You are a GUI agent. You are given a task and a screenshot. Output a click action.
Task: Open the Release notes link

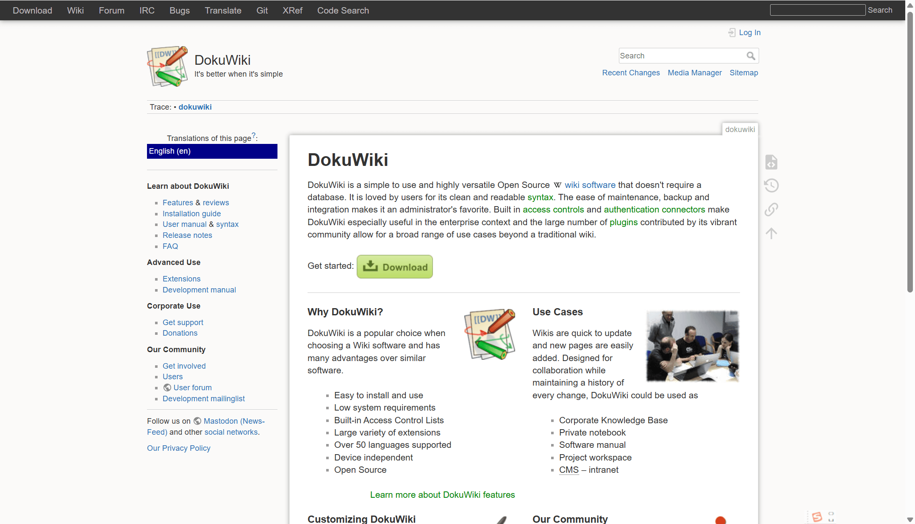pyautogui.click(x=187, y=235)
